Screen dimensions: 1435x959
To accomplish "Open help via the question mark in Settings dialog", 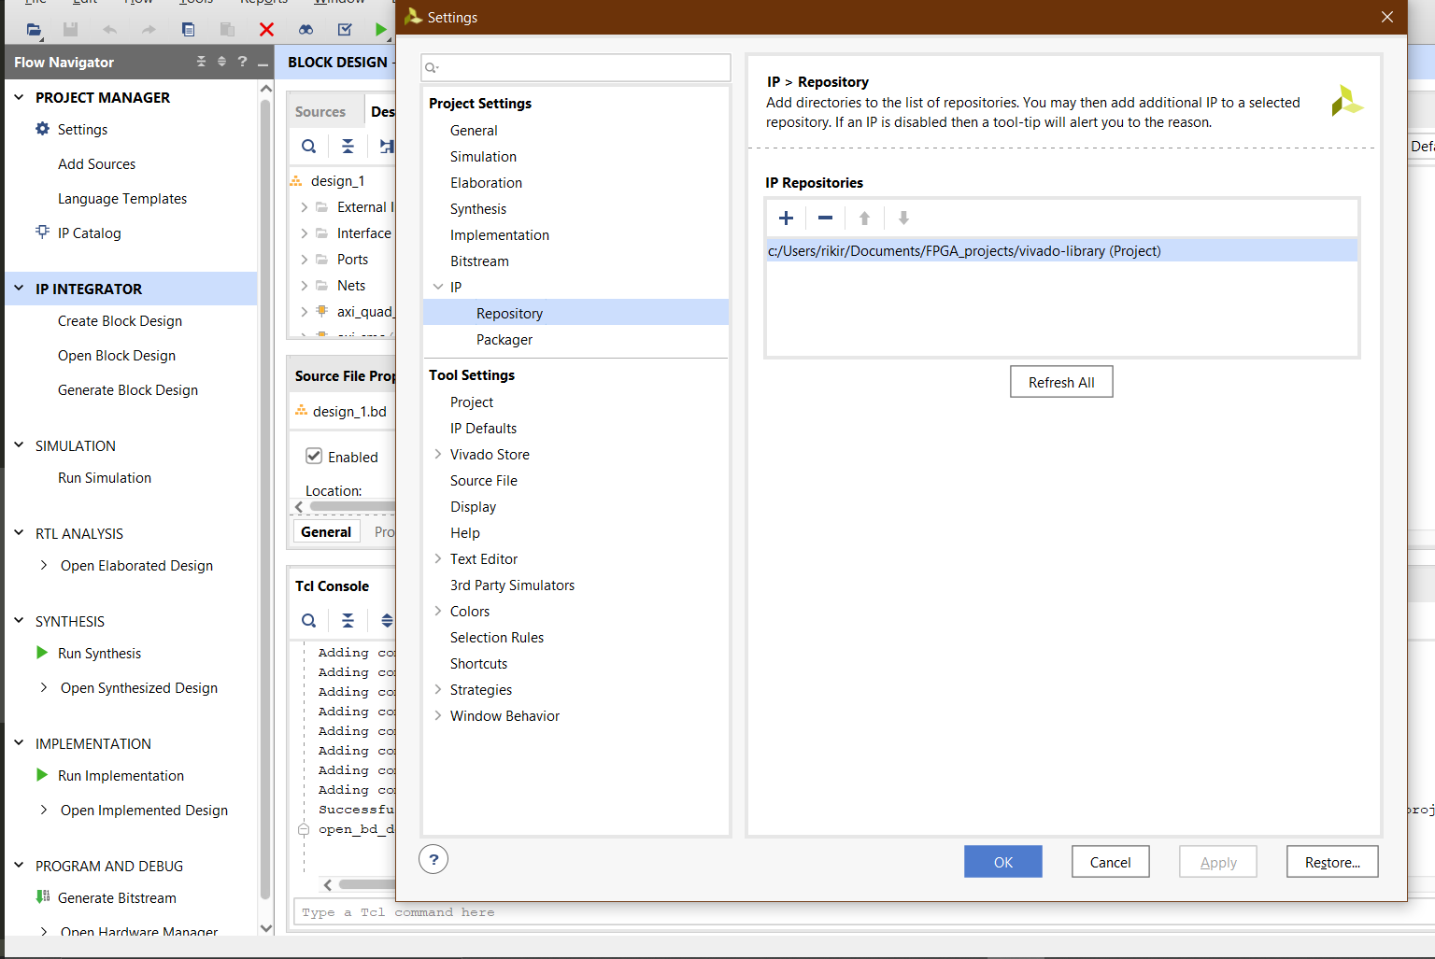I will 433,859.
